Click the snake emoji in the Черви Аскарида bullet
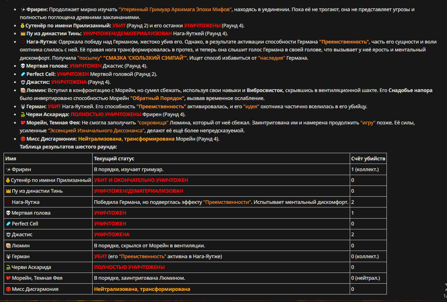Viewport: 447px width, 302px height. click(23, 114)
